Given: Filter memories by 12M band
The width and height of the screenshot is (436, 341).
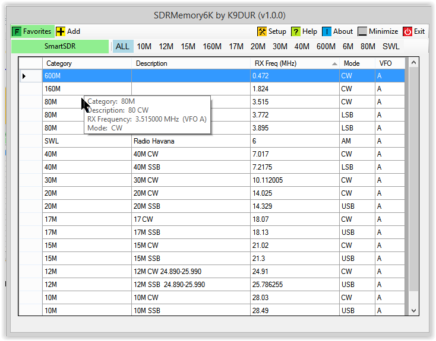Looking at the screenshot, I should [166, 46].
